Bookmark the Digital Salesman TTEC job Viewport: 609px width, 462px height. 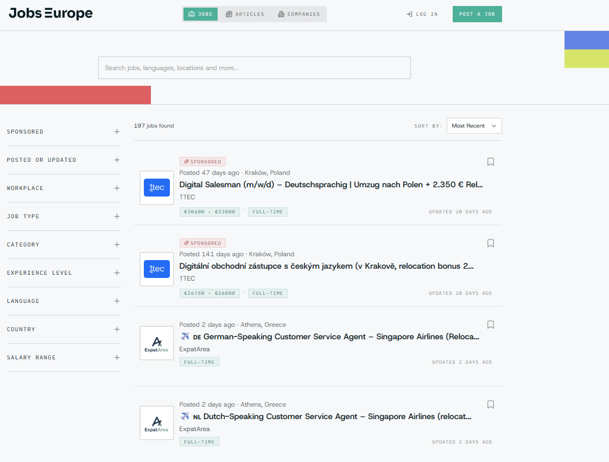click(491, 162)
